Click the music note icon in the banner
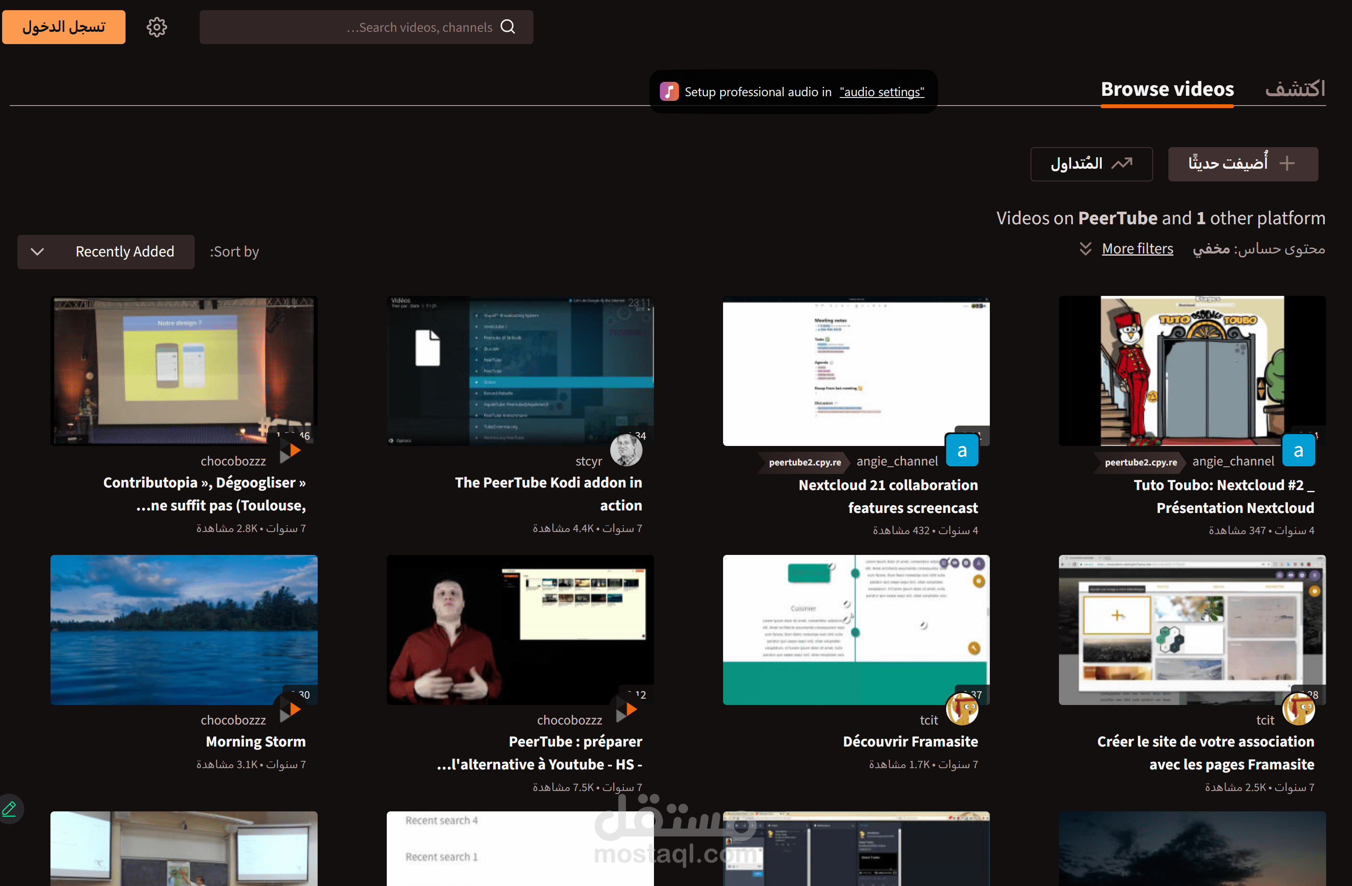 click(669, 92)
